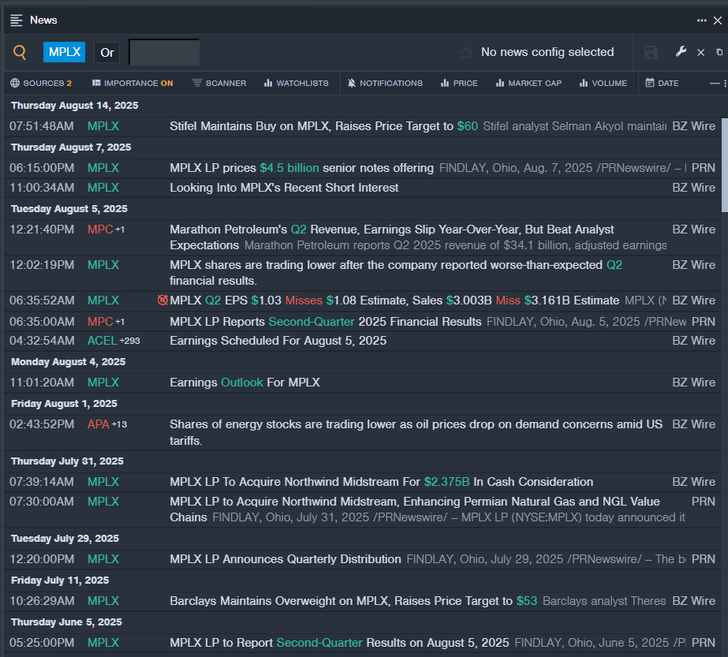
Task: Open the energy stocks trading lower headline
Action: pos(416,432)
